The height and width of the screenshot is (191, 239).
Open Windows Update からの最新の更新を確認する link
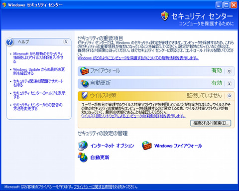[x=39, y=71]
